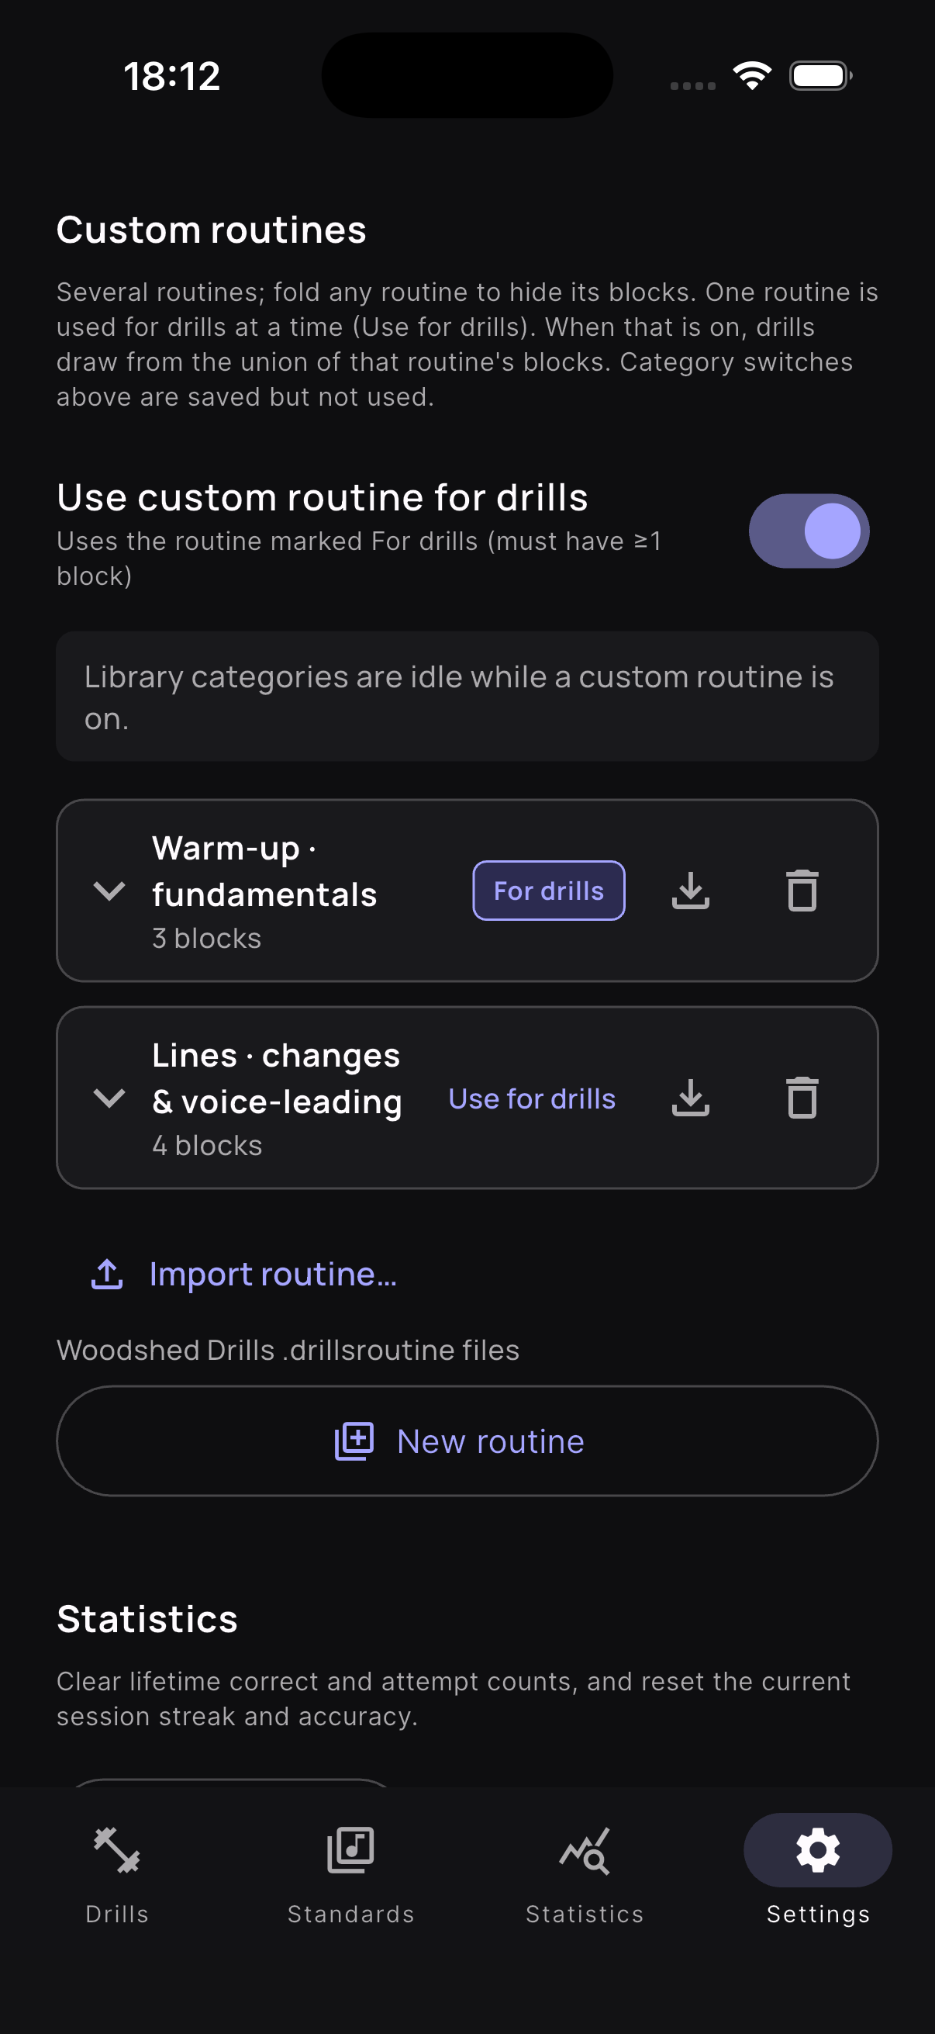Toggle Use custom routine for drills switch

coord(808,531)
